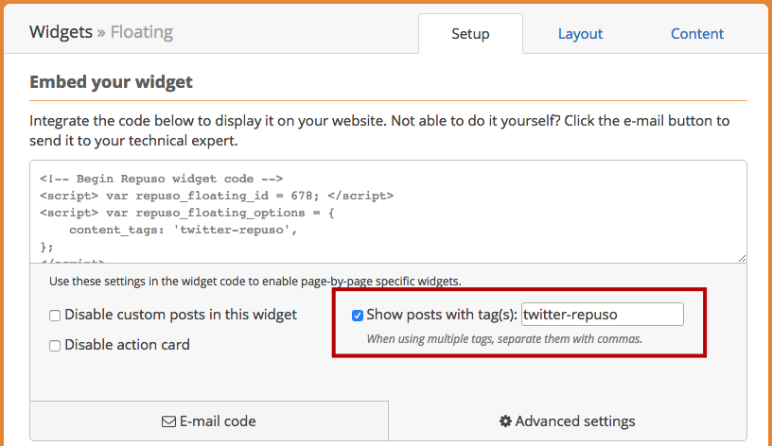This screenshot has height=446, width=772.
Task: Click the textarea resize handle corner
Action: pos(742,258)
